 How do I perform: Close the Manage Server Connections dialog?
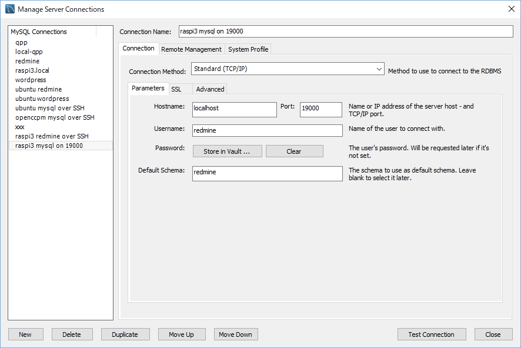pos(493,335)
